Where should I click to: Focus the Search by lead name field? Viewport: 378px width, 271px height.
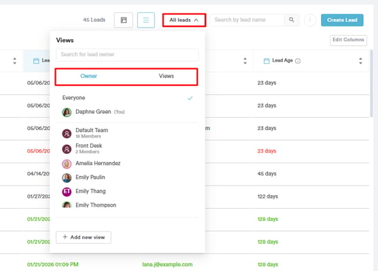coord(247,20)
